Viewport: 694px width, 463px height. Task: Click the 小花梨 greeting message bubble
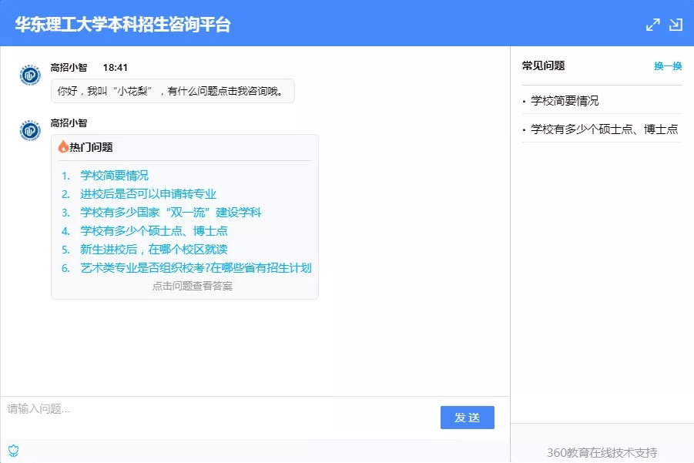[173, 91]
